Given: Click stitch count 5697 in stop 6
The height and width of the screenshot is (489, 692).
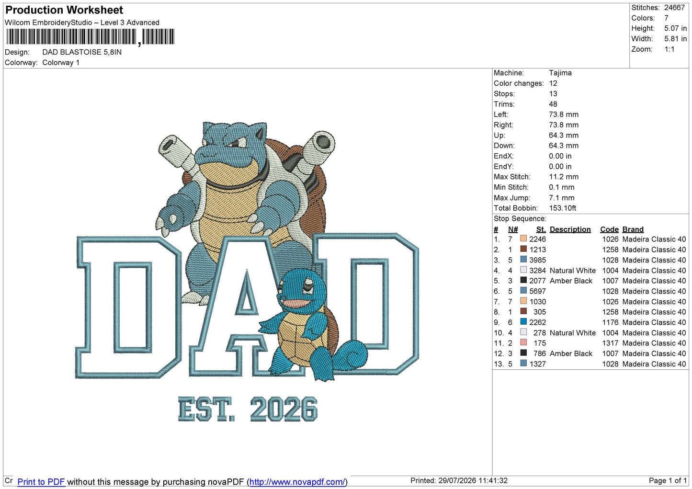Looking at the screenshot, I should click(537, 291).
